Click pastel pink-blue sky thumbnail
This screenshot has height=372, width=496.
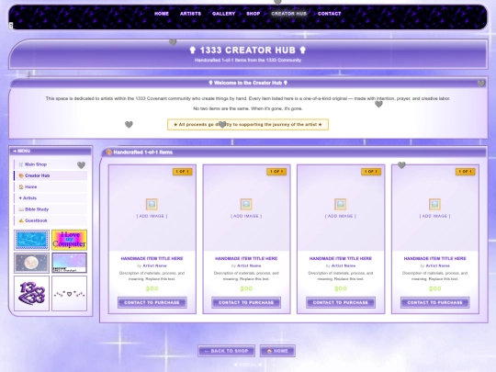click(69, 263)
